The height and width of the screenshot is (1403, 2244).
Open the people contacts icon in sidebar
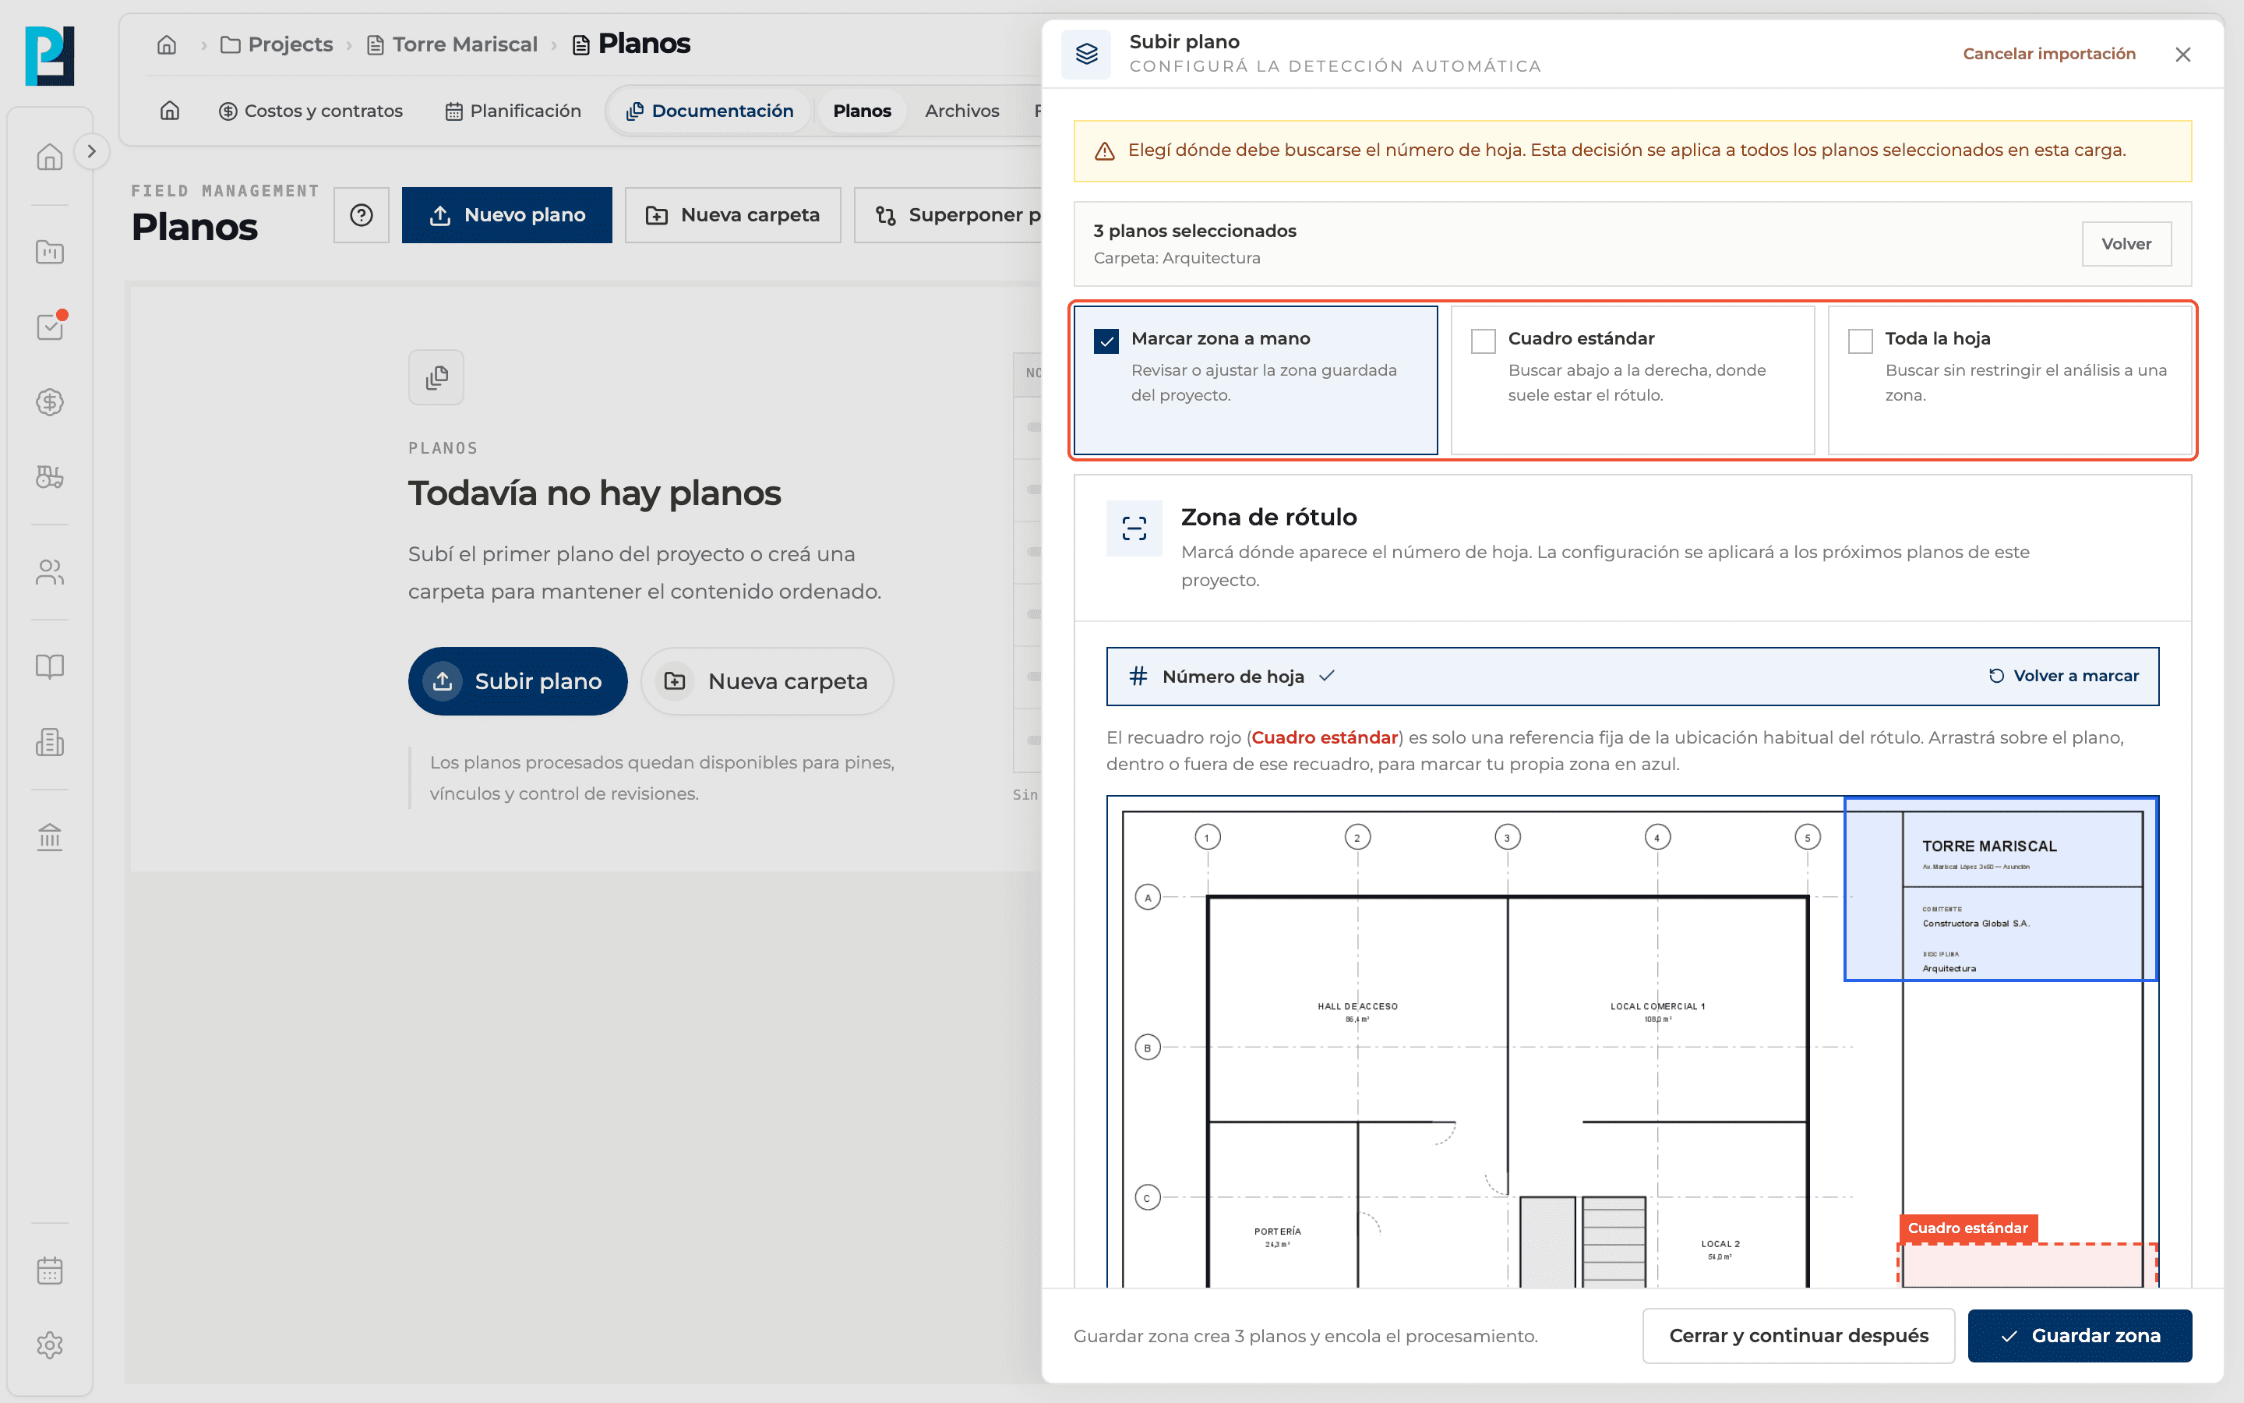point(49,573)
